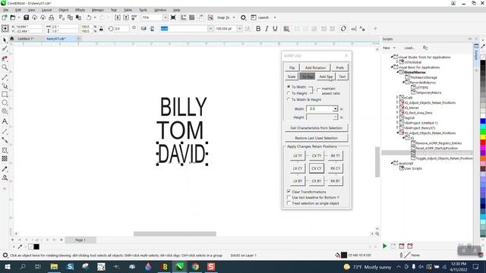This screenshot has width=486, height=273.
Task: Expand the TagCut project node
Action: [397, 118]
